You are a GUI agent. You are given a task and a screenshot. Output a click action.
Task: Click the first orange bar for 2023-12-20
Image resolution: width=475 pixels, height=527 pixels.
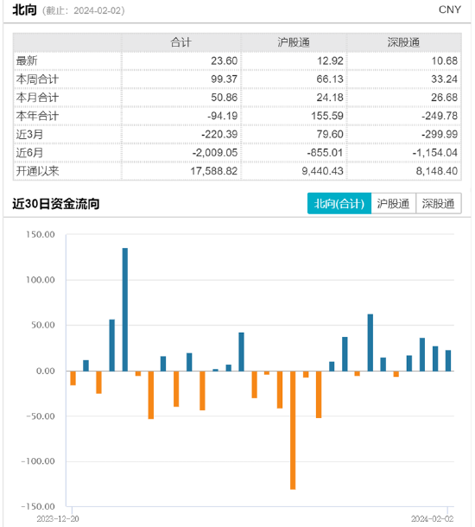(x=73, y=378)
